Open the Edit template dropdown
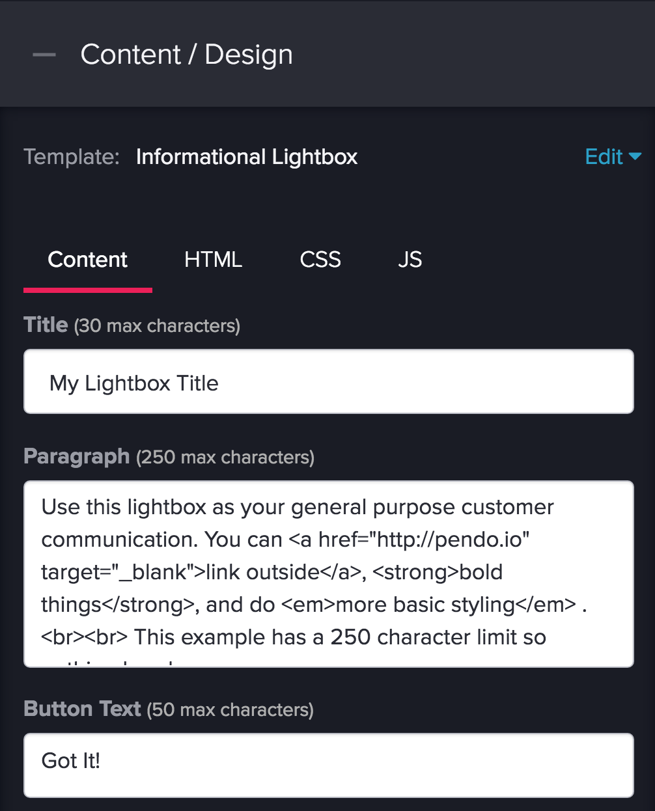 (x=613, y=157)
